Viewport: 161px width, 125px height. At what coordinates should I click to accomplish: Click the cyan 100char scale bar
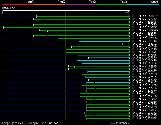pyautogui.click(x=112, y=123)
